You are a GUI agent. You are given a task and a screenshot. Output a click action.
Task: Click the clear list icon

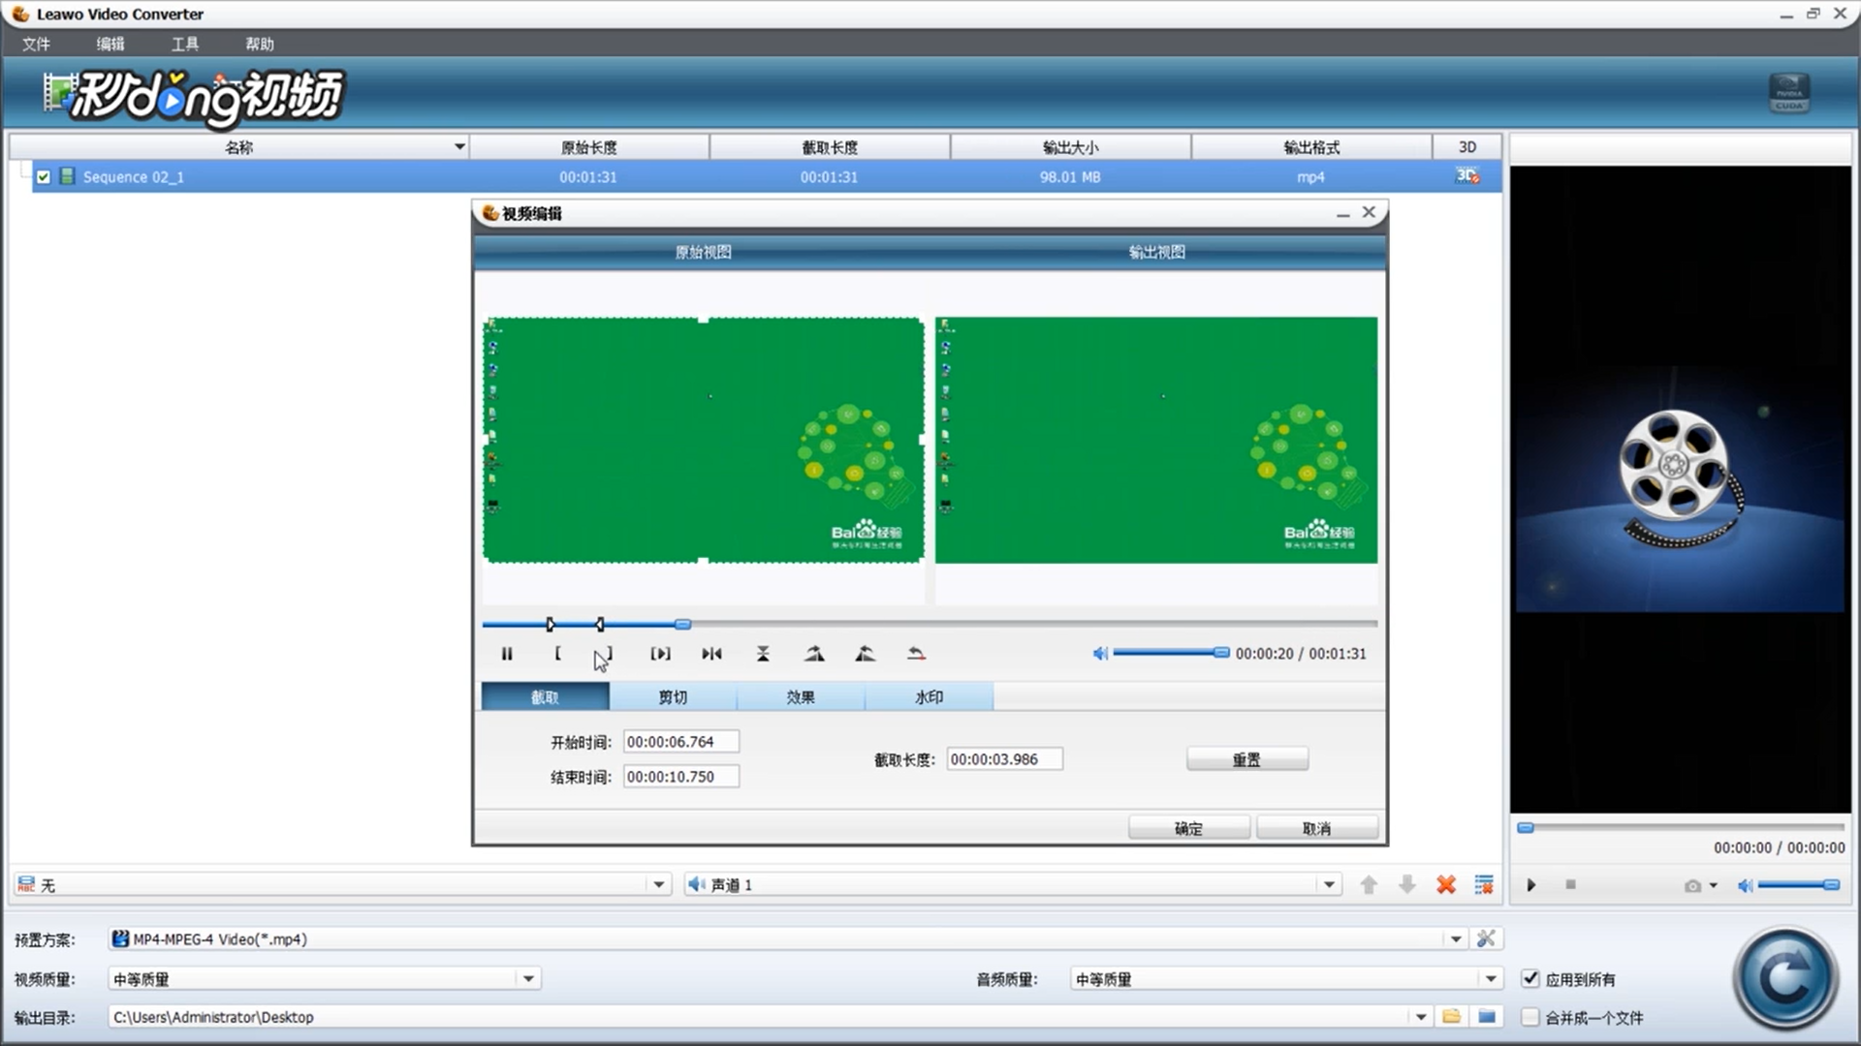1484,884
